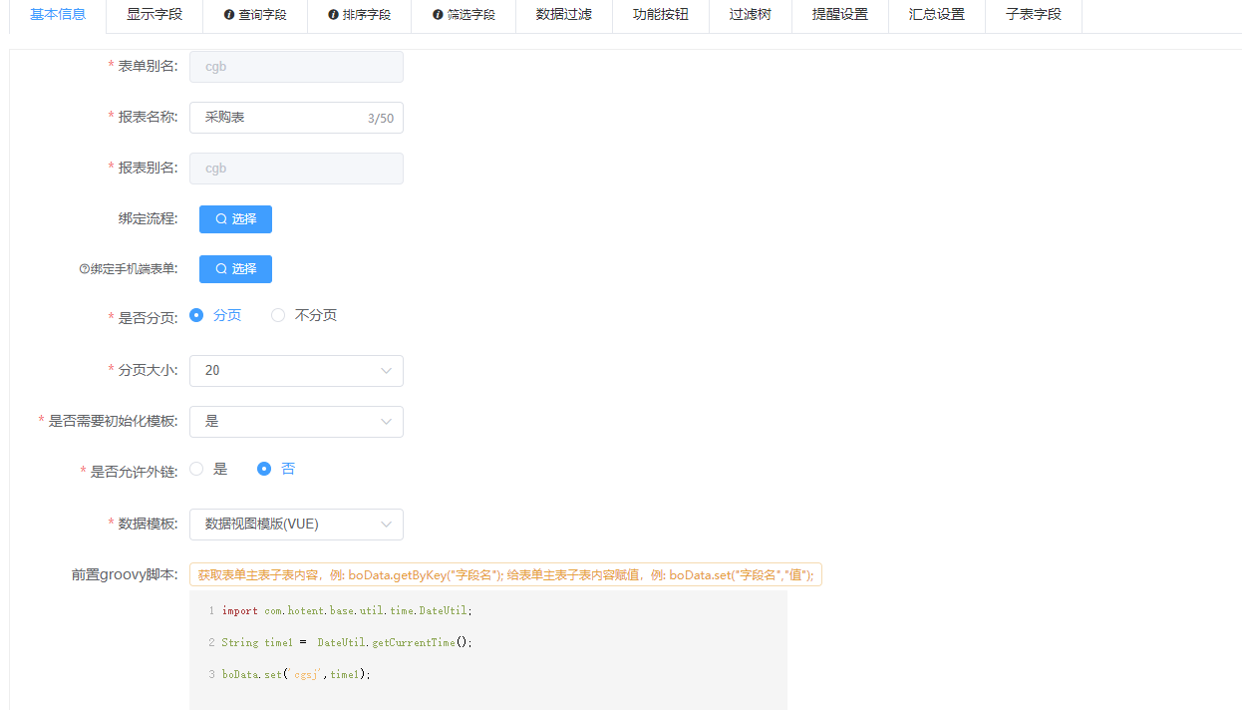The height and width of the screenshot is (710, 1242).
Task: Open the 数据过滤 tab
Action: point(563,15)
